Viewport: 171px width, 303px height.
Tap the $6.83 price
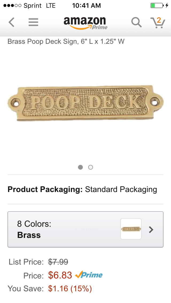coord(60,275)
